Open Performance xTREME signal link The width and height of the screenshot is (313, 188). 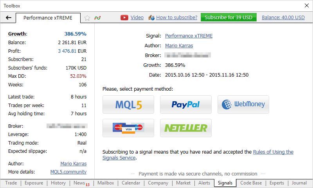(x=189, y=36)
